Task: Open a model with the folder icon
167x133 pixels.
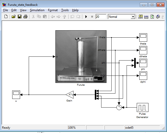Action: pyautogui.click(x=13, y=17)
